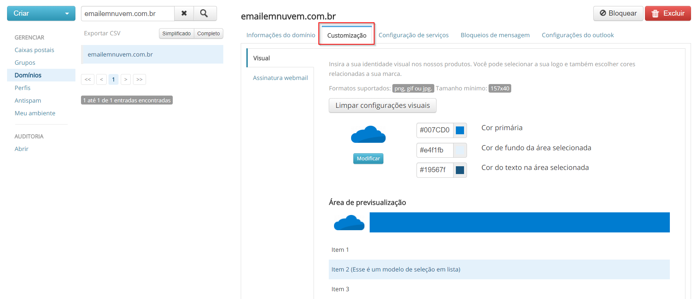Click Limpar configurações visuais button
The width and height of the screenshot is (694, 299).
(382, 106)
